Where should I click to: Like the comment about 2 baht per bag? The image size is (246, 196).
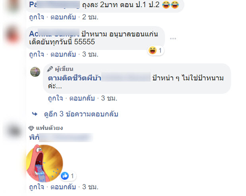point(37,17)
